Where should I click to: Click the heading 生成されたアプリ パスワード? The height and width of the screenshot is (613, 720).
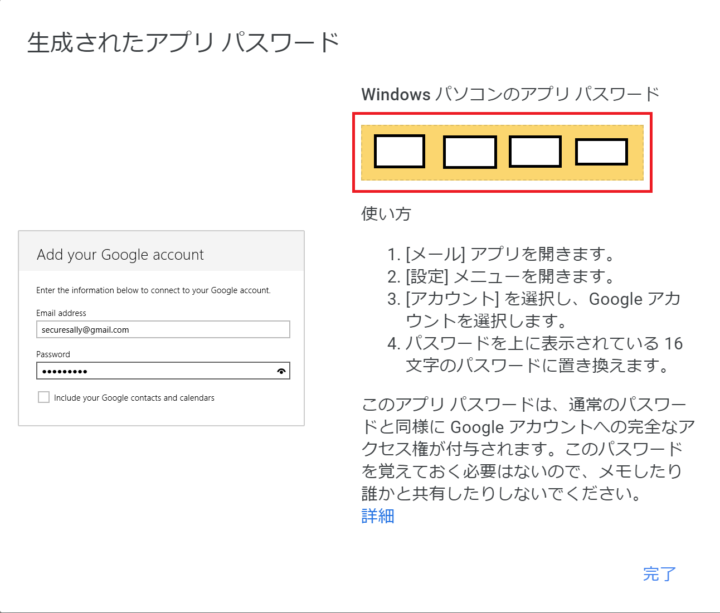(183, 43)
